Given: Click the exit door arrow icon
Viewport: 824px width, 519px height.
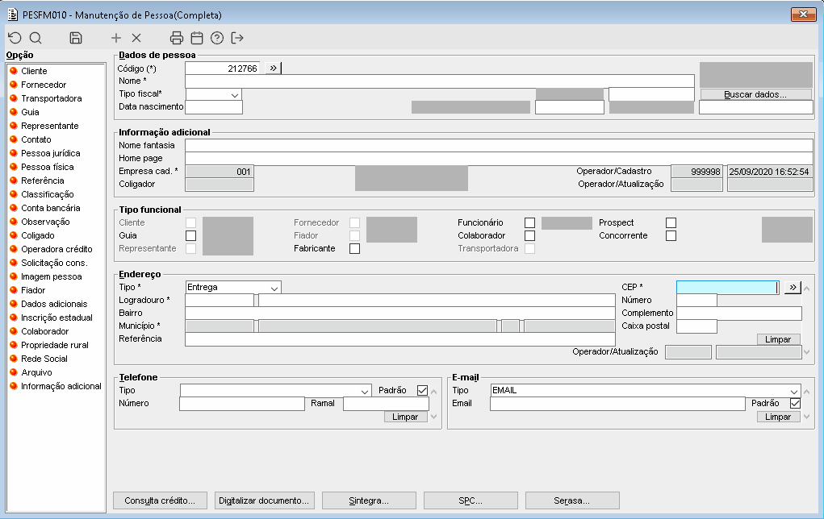Looking at the screenshot, I should (237, 38).
